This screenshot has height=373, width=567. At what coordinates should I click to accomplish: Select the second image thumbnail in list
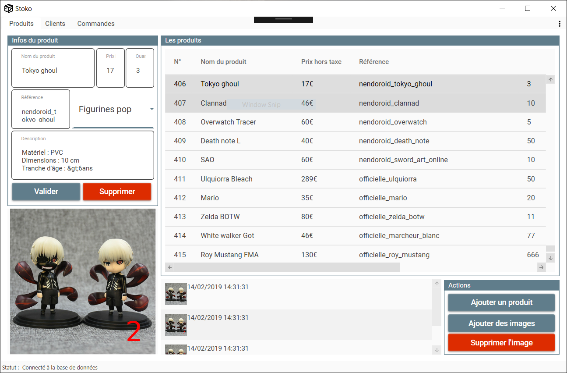click(x=176, y=325)
